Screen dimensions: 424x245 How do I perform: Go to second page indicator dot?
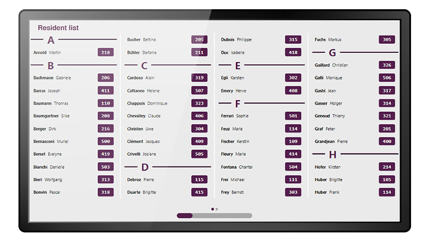(x=217, y=209)
